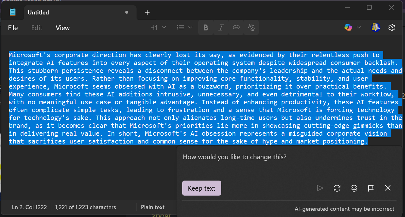The width and height of the screenshot is (405, 217).
Task: Open the Edit menu
Action: coord(37,28)
